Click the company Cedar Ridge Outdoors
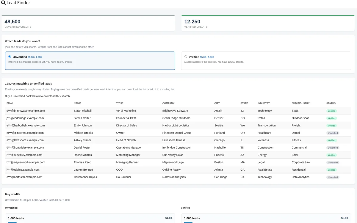Image resolution: width=357 pixels, height=223 pixels. (176, 118)
